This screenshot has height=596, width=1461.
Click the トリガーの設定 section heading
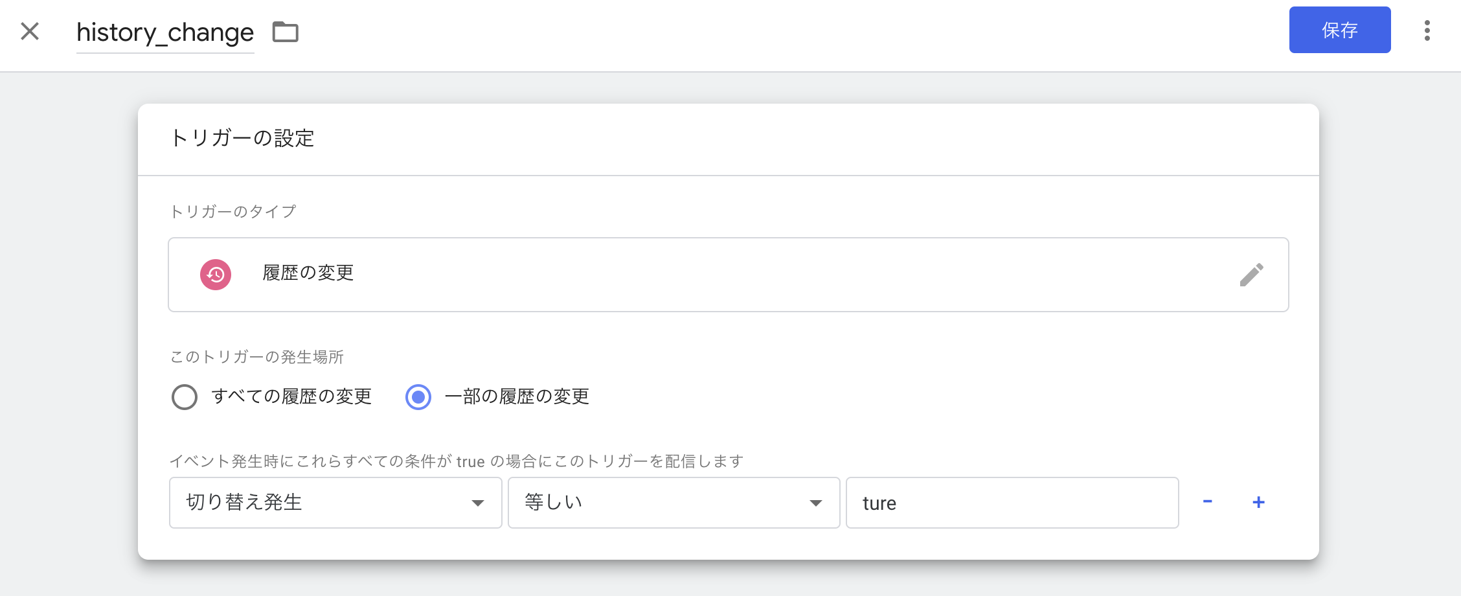[242, 139]
